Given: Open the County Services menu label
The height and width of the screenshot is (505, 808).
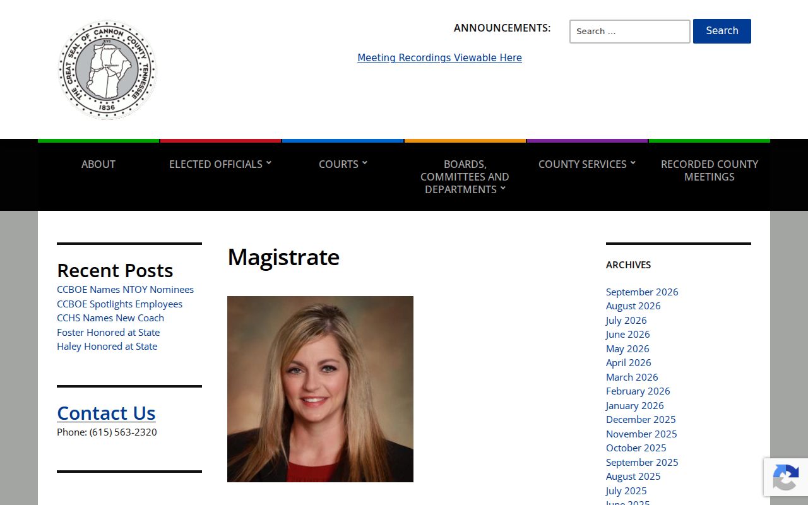Looking at the screenshot, I should click(582, 164).
